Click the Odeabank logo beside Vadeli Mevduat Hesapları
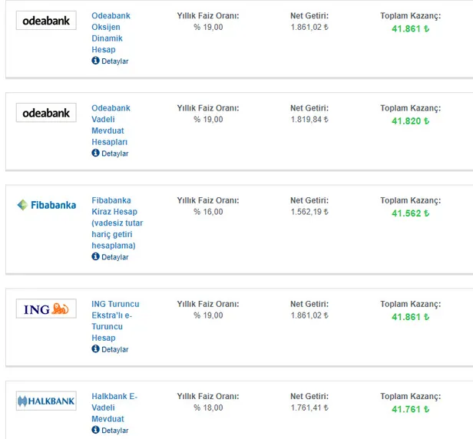 coord(46,113)
